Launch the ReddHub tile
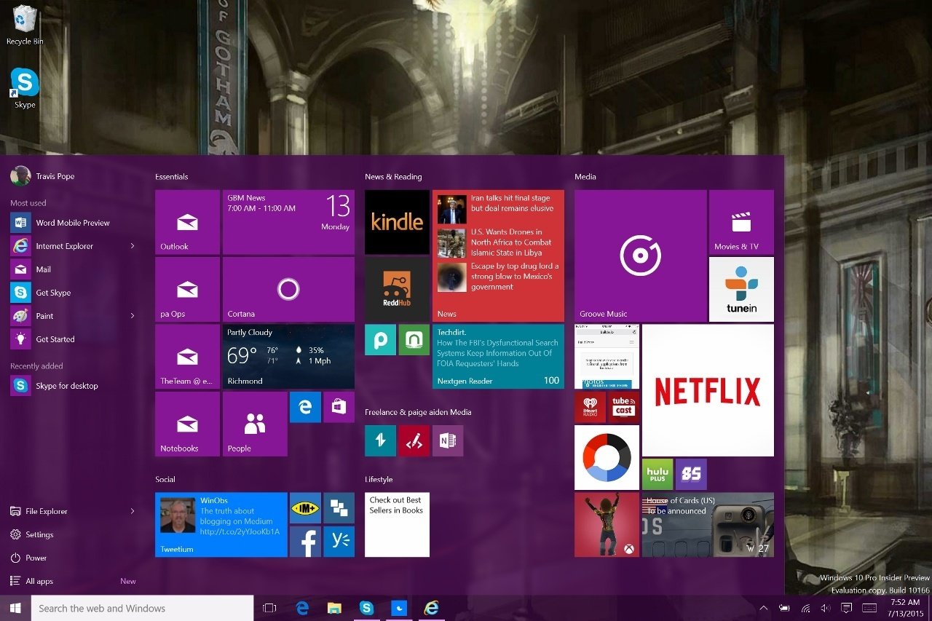 tap(397, 289)
